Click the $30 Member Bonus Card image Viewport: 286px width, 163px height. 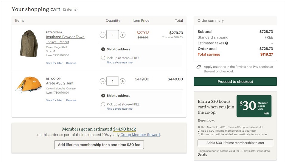point(254,106)
